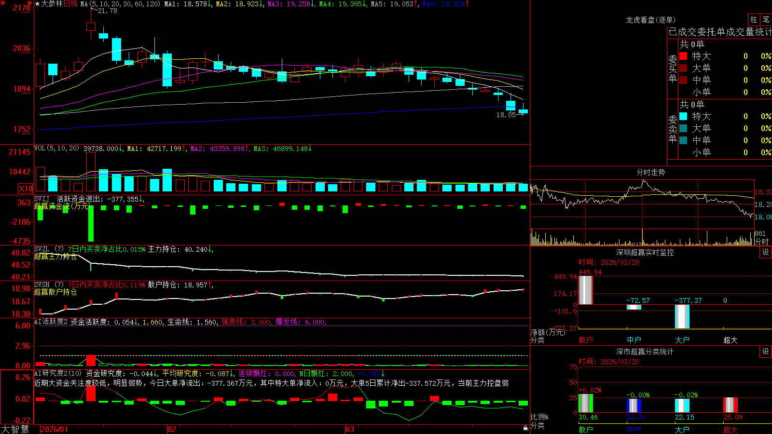Screen dimensions: 772x434
Task: Click 时间: 2026/03/20 in 实时监控 panel
Action: tap(609, 262)
